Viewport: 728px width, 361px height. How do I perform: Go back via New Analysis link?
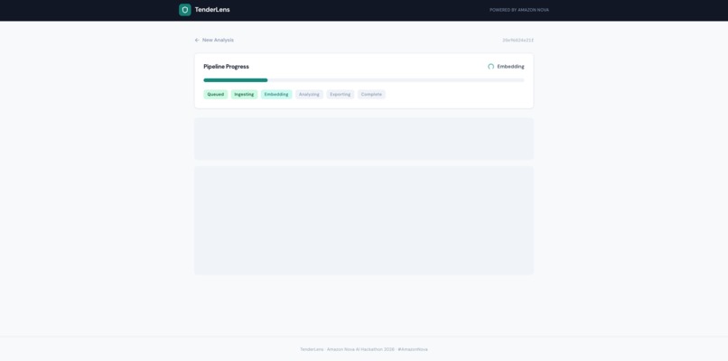pos(218,40)
